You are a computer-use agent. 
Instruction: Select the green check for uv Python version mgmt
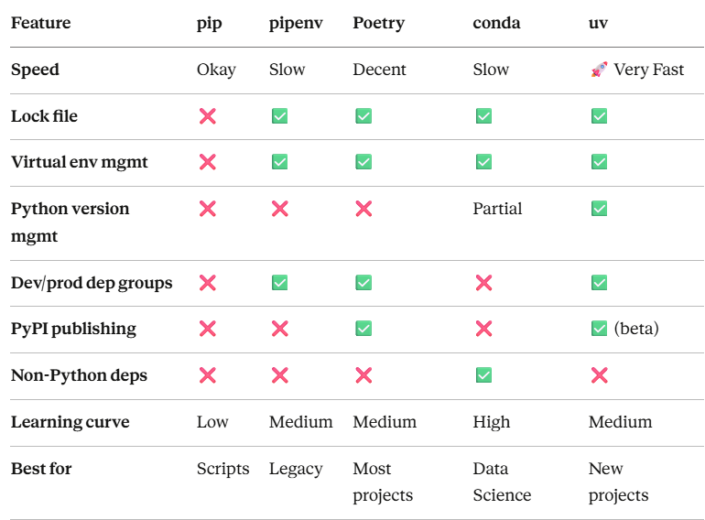click(600, 209)
